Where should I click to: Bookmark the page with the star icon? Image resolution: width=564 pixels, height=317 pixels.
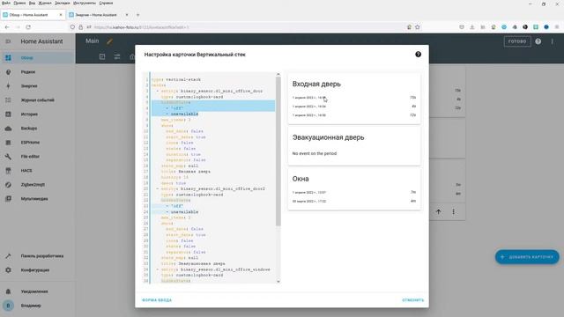(417, 27)
